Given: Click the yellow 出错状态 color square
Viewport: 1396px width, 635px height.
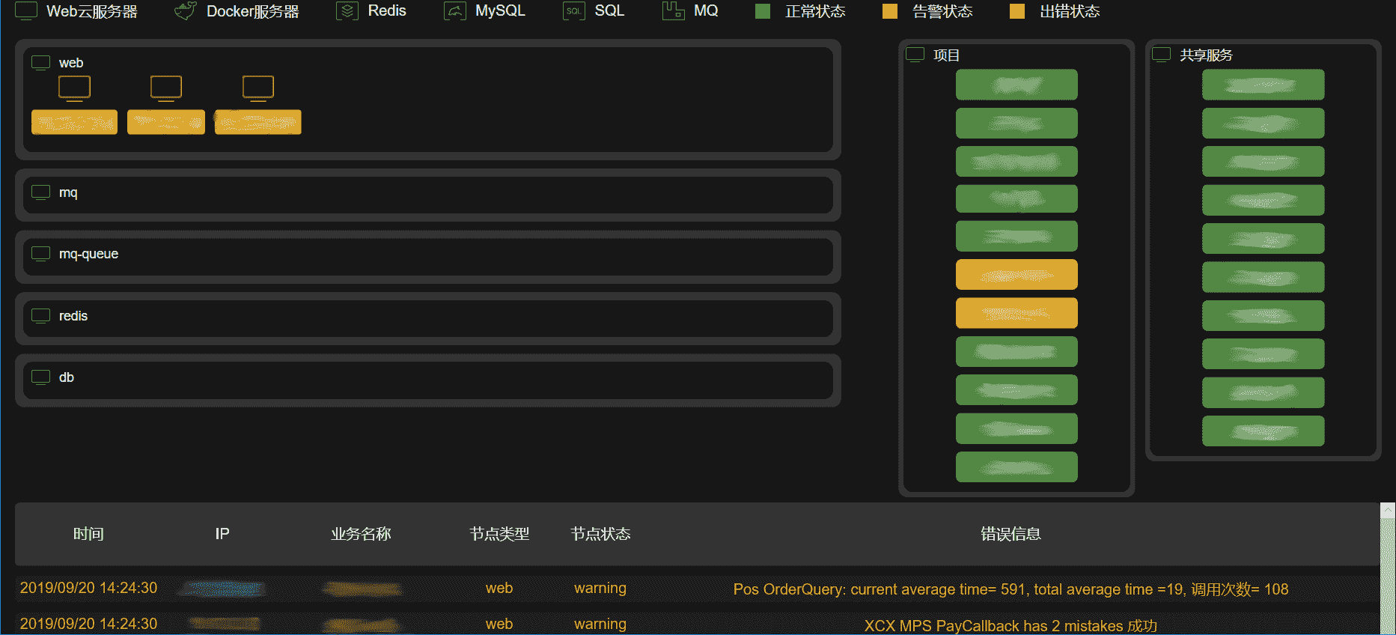Looking at the screenshot, I should [x=1017, y=11].
